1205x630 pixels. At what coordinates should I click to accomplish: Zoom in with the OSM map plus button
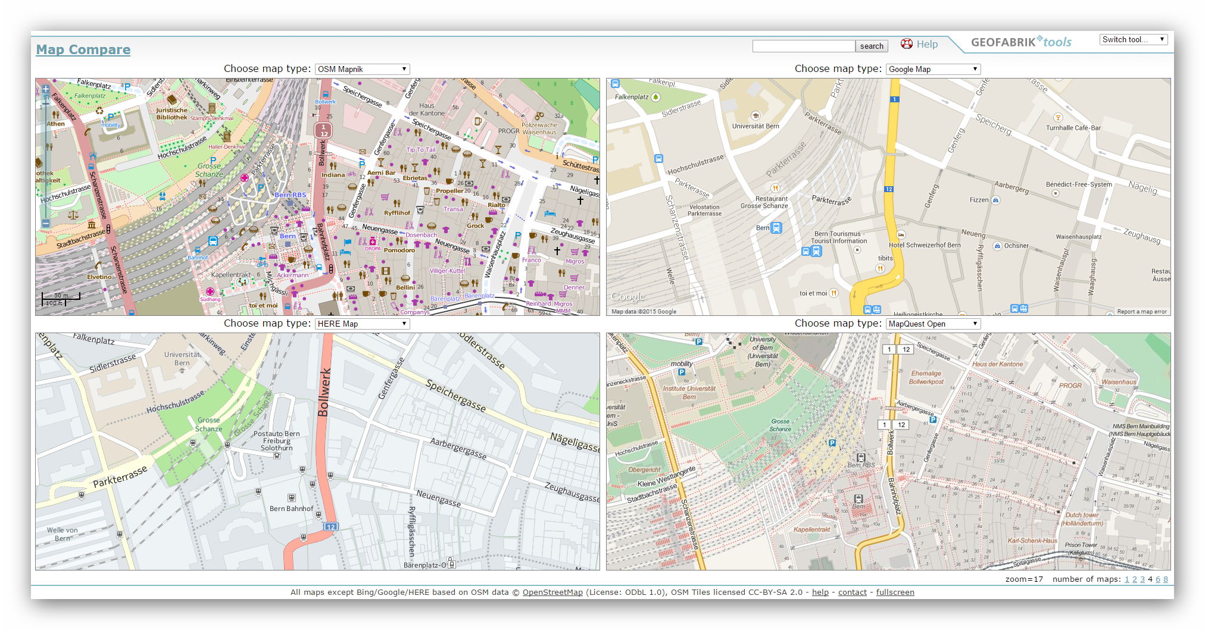(x=46, y=89)
